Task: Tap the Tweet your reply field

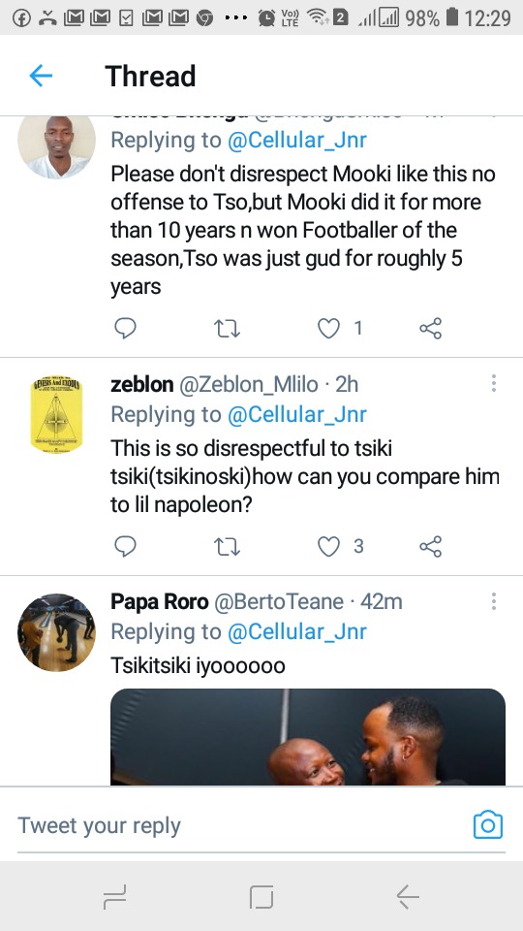Action: click(x=243, y=825)
